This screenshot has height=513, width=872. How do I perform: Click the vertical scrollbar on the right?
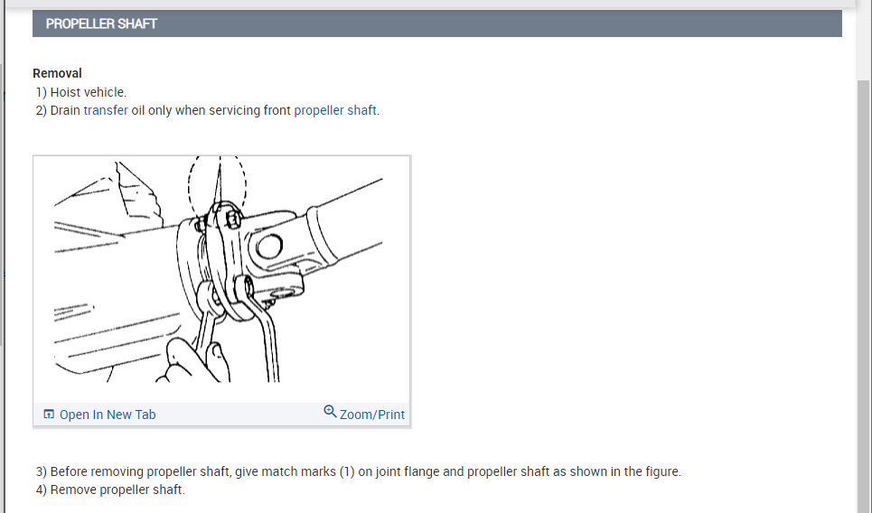[x=863, y=296]
